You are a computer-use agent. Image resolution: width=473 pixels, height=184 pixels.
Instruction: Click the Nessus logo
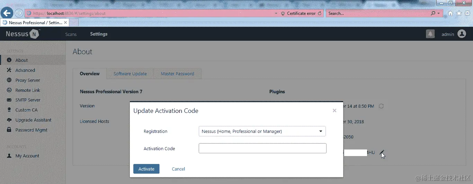tap(23, 34)
